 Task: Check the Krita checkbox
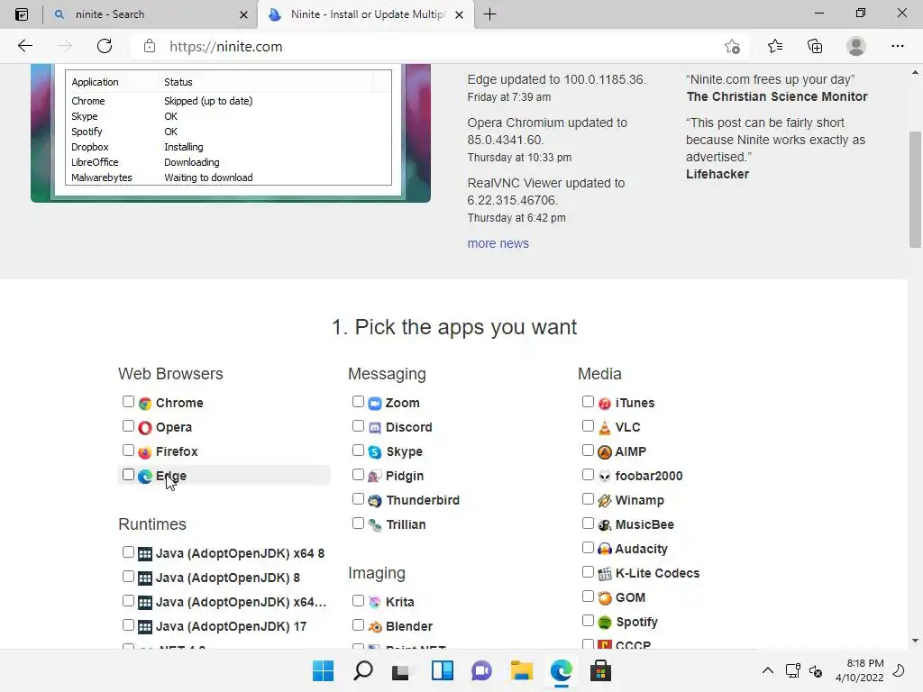[358, 601]
